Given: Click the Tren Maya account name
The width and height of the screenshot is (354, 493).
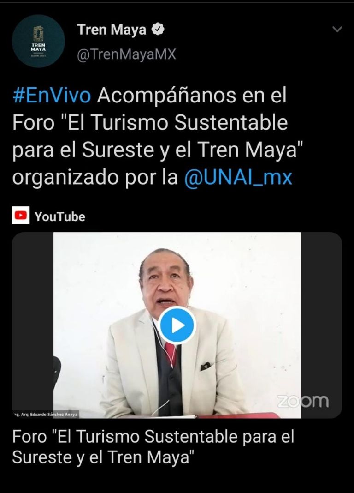Looking at the screenshot, I should coord(112,30).
